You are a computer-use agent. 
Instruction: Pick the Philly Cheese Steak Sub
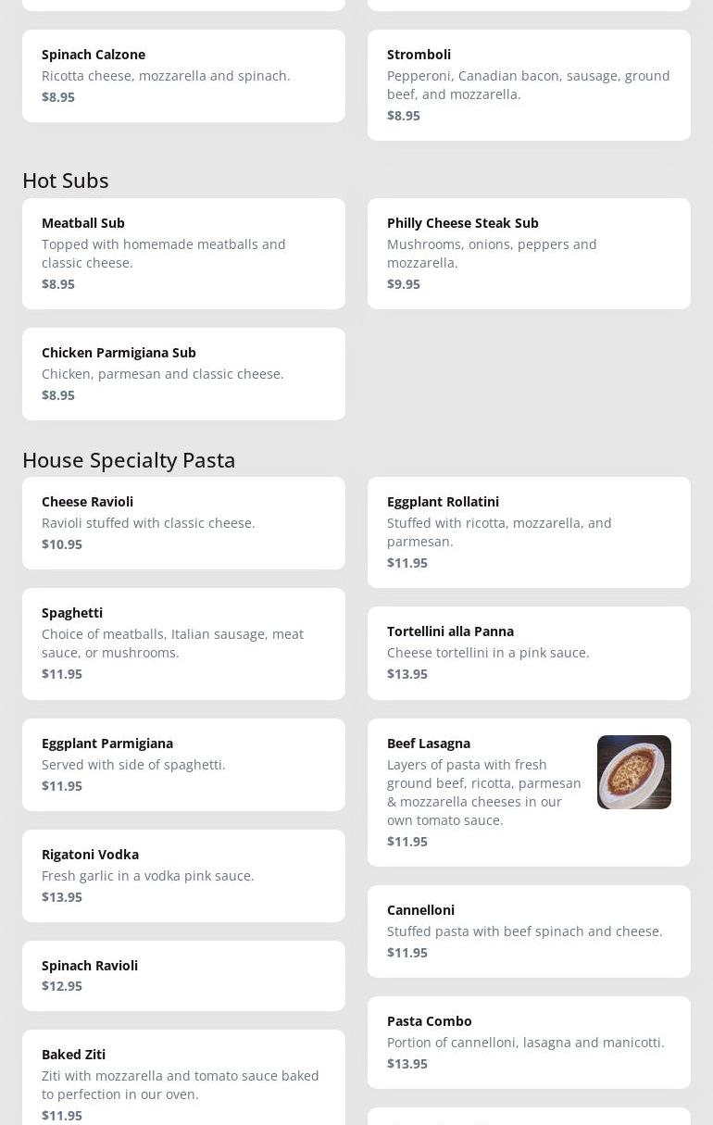(529, 254)
